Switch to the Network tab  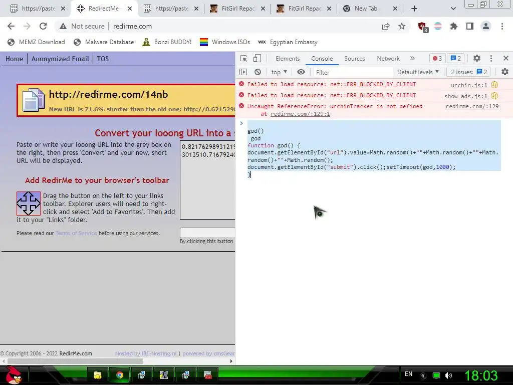click(388, 59)
